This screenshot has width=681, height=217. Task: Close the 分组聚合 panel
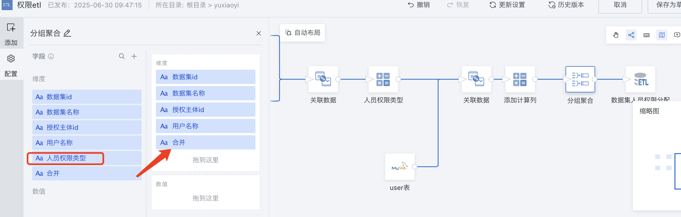258,33
